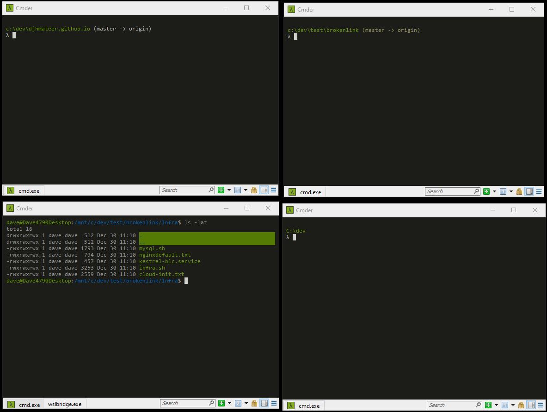Image resolution: width=547 pixels, height=412 pixels.
Task: Toggle console lock in wslbridge window
Action: (254, 403)
